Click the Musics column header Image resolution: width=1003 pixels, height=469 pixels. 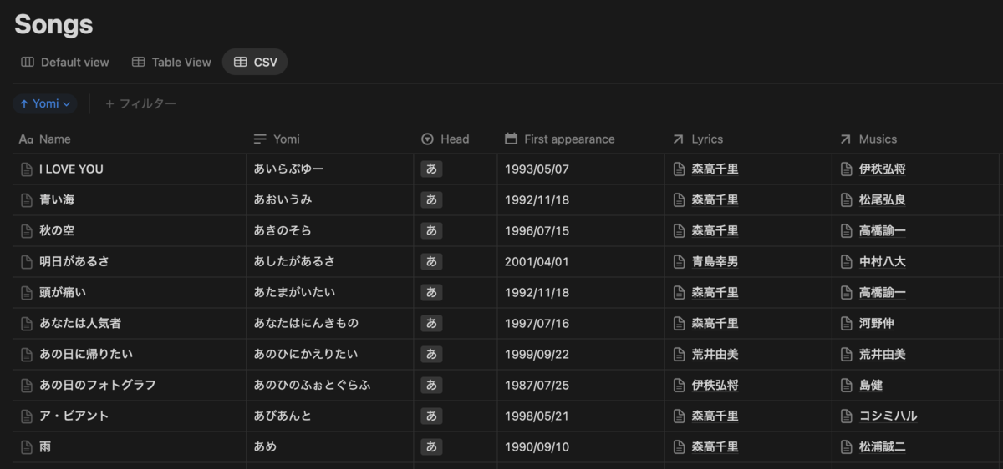(914, 139)
